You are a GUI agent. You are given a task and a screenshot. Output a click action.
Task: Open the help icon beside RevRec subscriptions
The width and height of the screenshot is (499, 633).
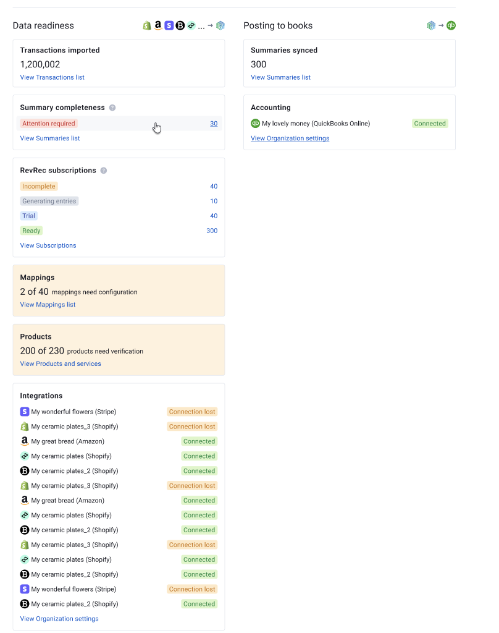click(x=104, y=171)
